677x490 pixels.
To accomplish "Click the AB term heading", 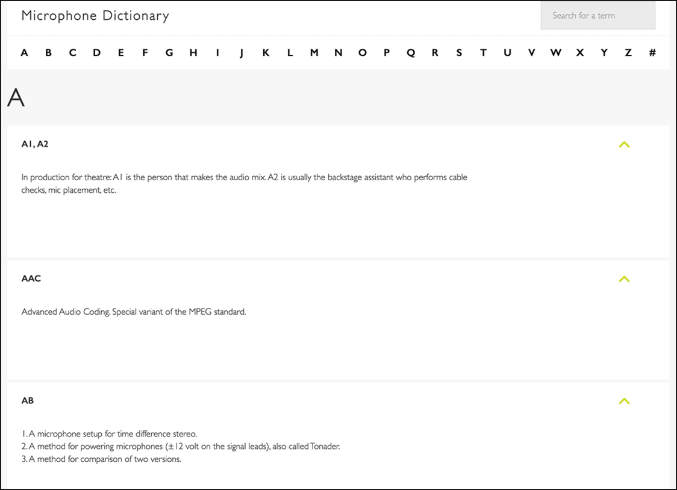I will (28, 400).
